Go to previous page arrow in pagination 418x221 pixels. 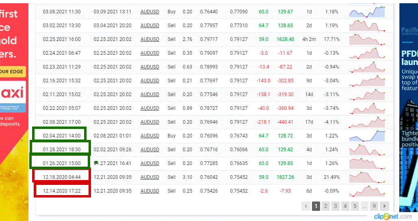click(306, 206)
